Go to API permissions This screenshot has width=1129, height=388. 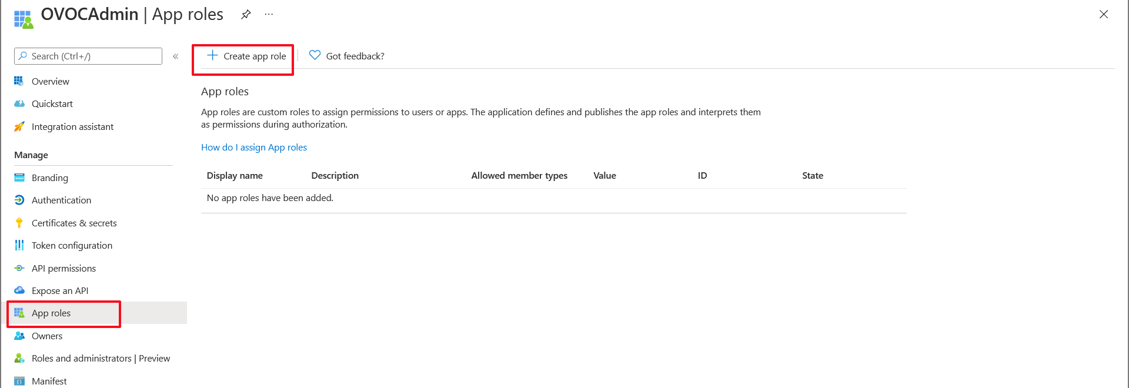[x=64, y=269]
